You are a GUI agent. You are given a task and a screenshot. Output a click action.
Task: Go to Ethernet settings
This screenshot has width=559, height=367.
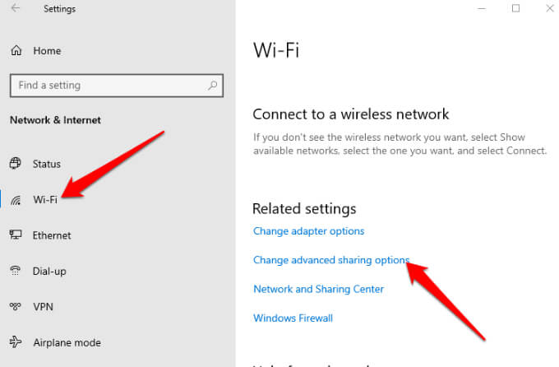(51, 235)
